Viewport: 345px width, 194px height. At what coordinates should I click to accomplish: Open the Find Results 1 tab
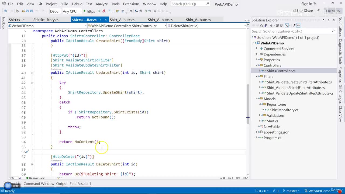click(80, 183)
